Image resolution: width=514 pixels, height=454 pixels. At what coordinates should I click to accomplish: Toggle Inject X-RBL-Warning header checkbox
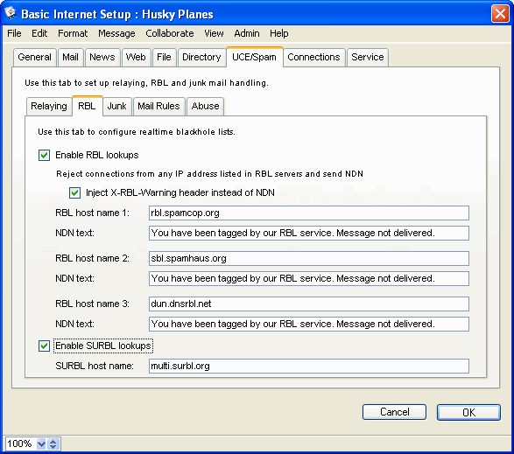(x=74, y=192)
